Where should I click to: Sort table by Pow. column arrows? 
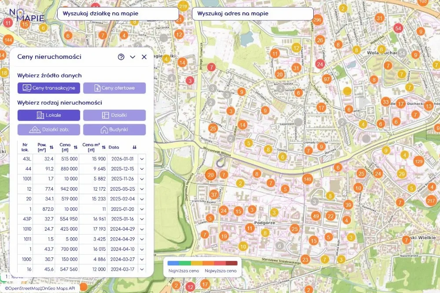[x=51, y=147]
